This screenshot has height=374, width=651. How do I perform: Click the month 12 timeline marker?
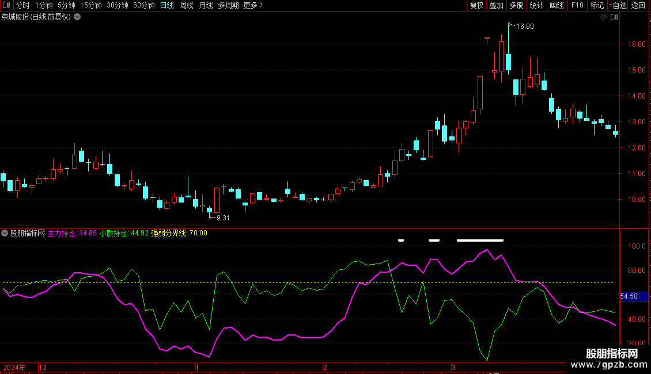(x=43, y=367)
